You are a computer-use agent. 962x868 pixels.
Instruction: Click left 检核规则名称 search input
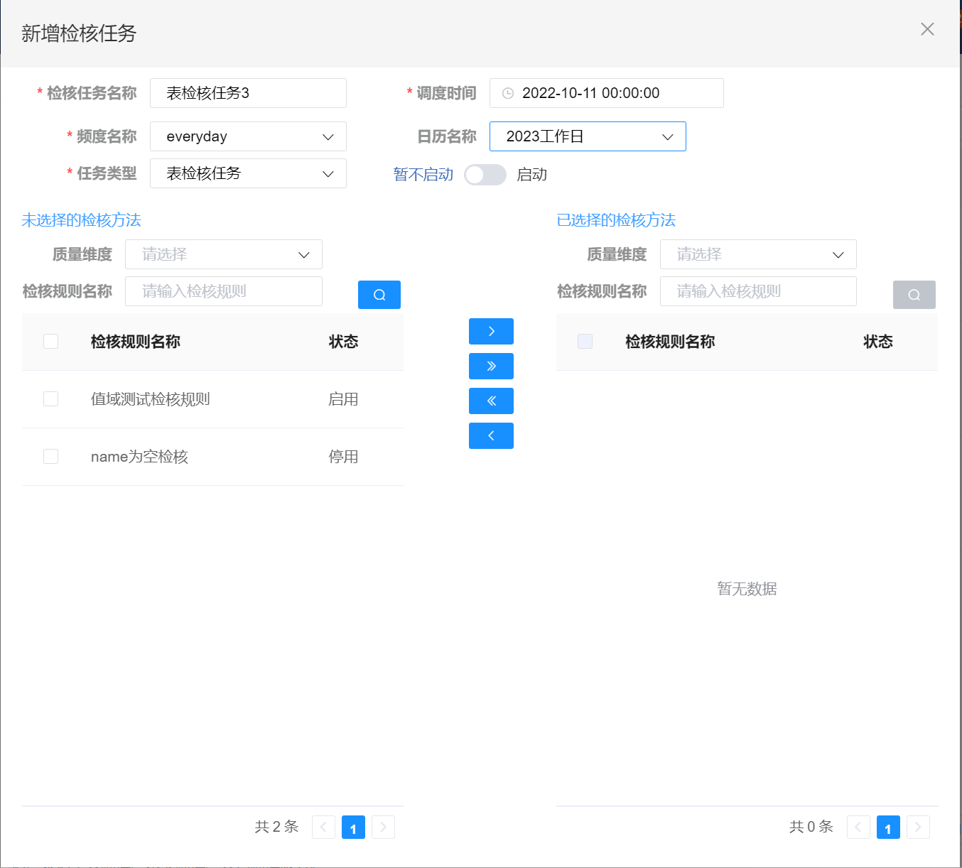click(224, 291)
